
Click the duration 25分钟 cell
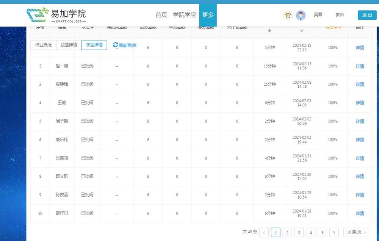click(x=270, y=84)
